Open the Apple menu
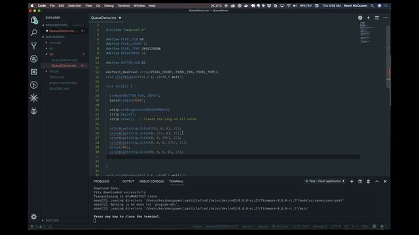 point(32,6)
